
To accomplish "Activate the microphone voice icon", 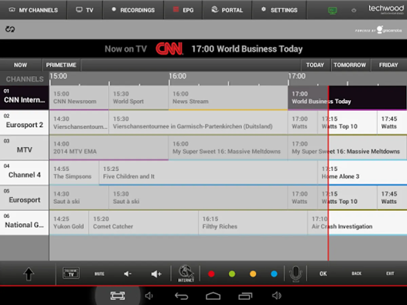I will pos(295,274).
